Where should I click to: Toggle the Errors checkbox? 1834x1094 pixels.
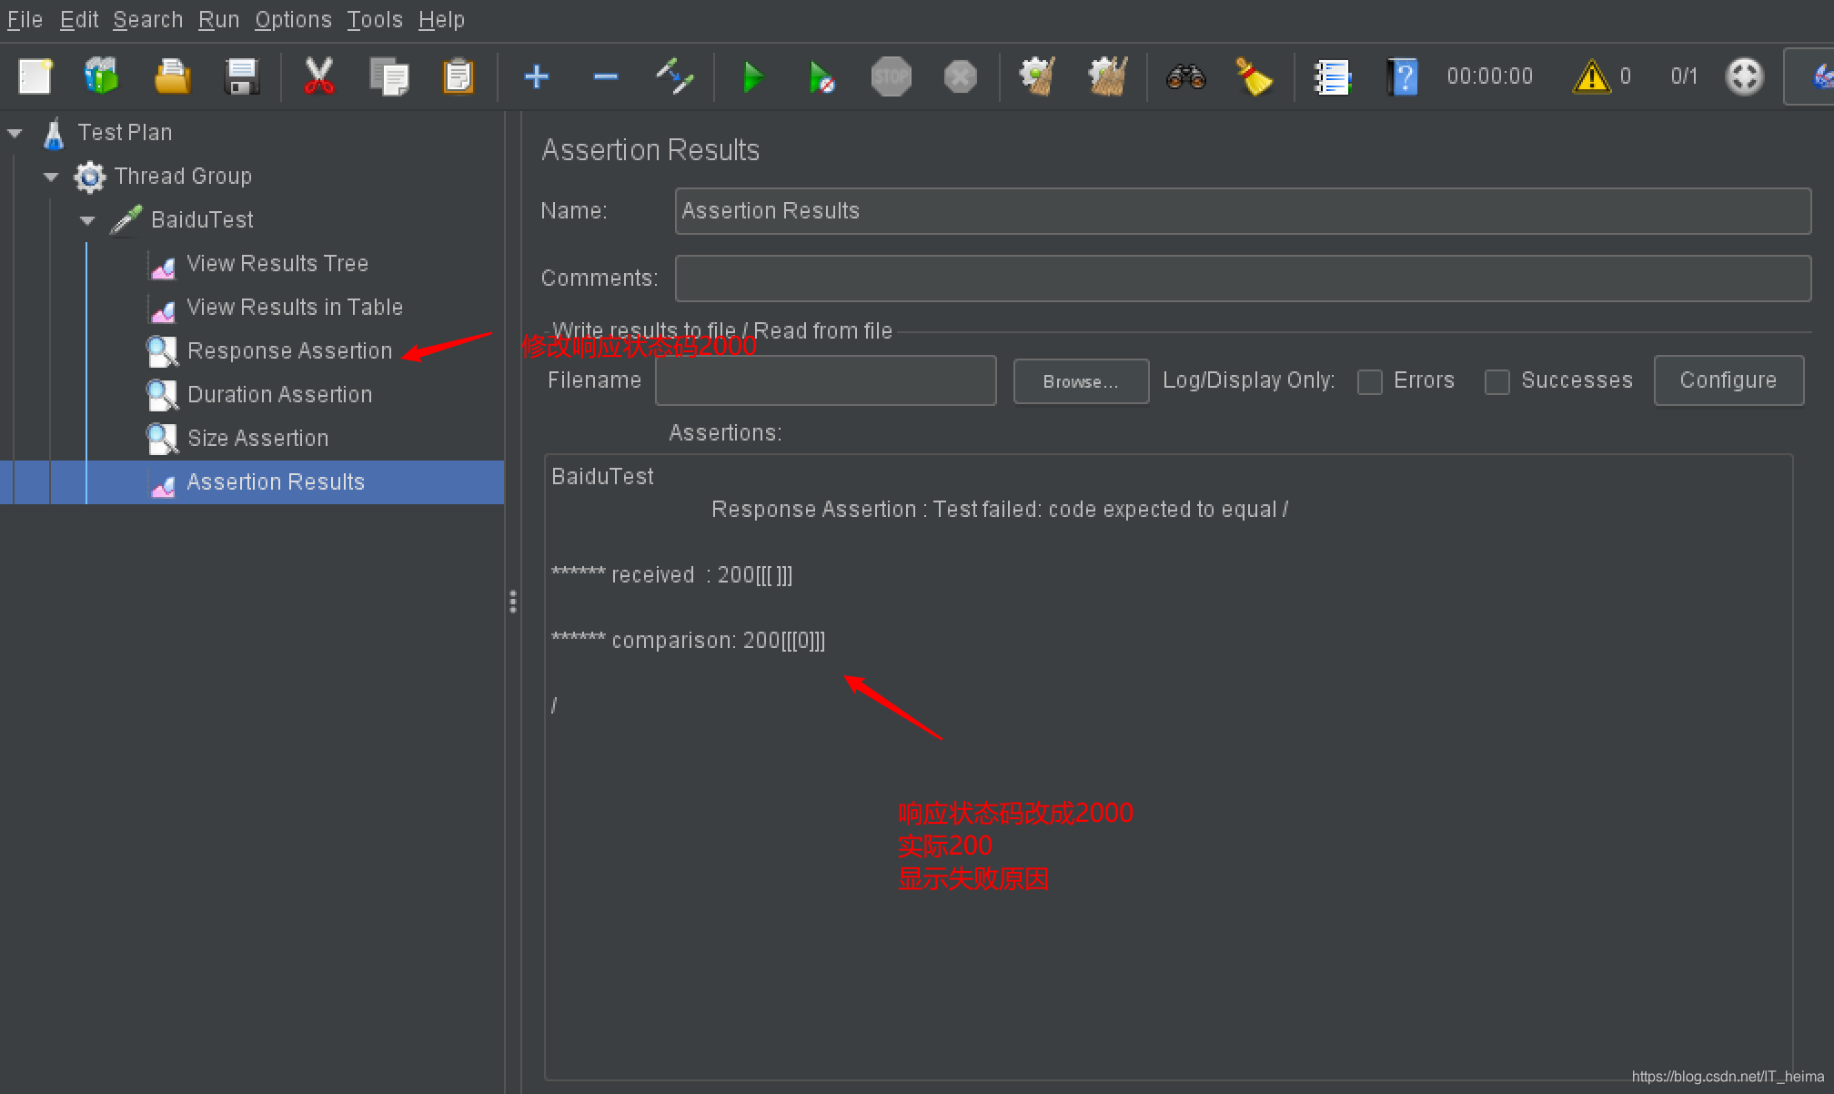point(1369,381)
